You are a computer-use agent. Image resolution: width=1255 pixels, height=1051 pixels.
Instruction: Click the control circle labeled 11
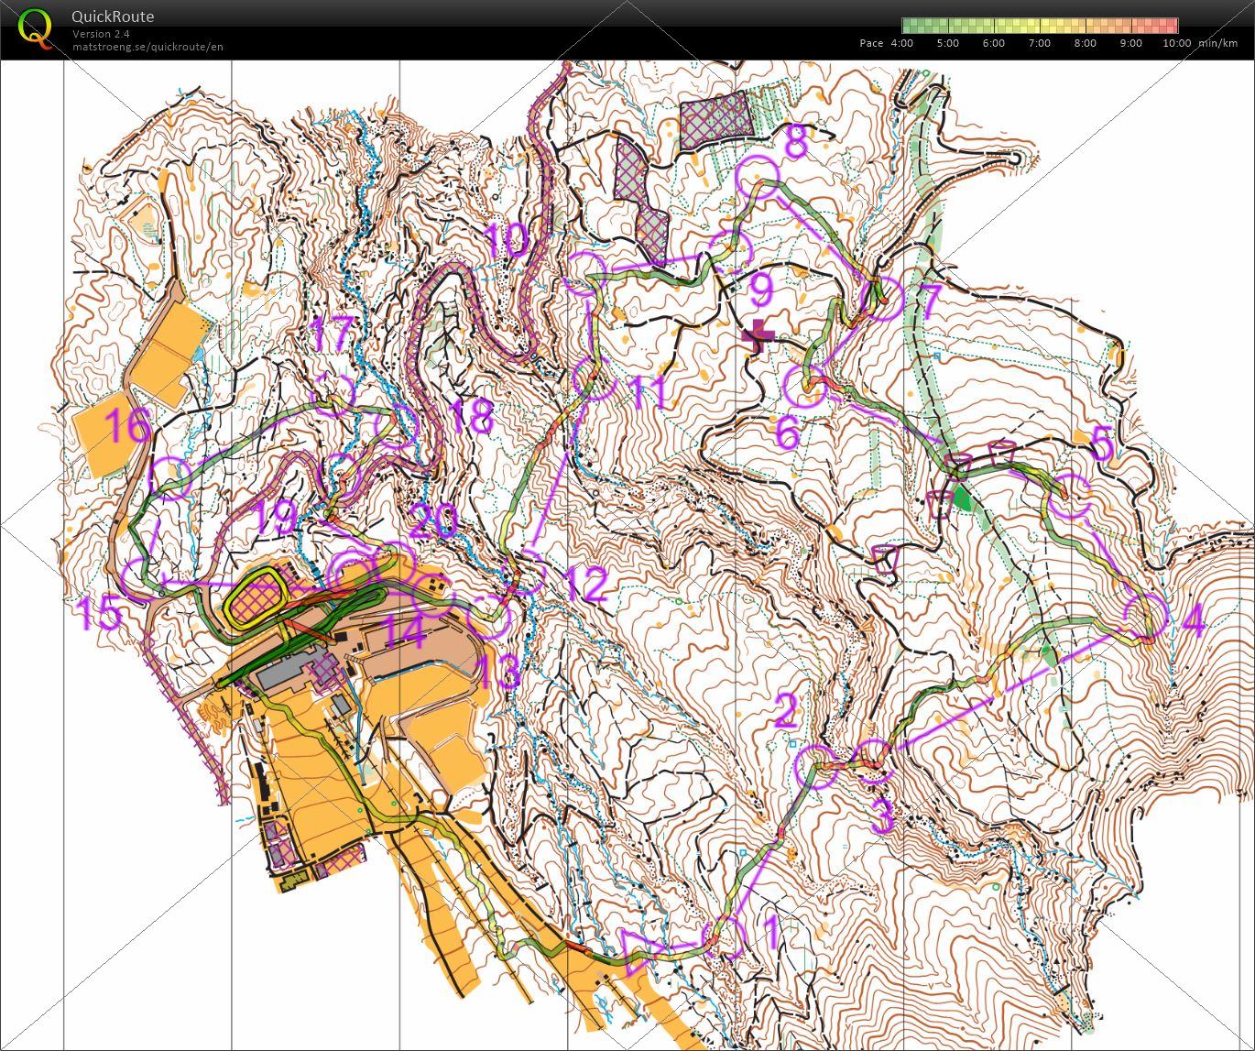point(595,379)
